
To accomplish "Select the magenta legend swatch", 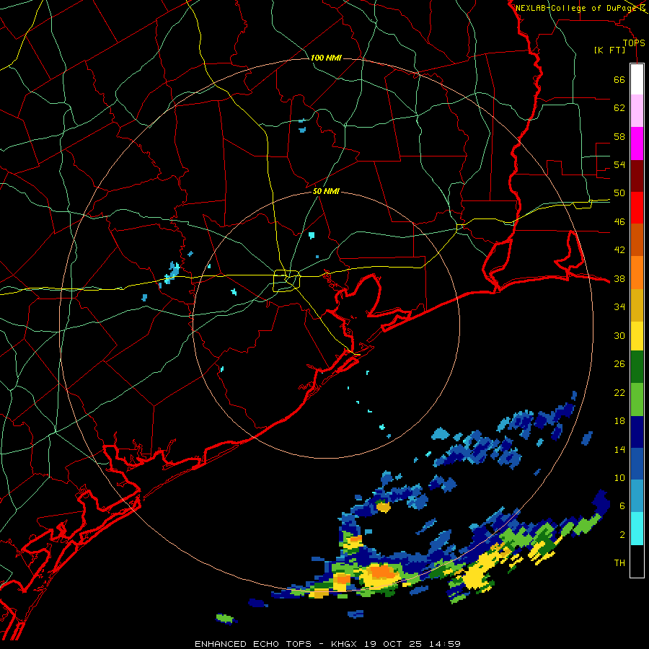I will [637, 144].
